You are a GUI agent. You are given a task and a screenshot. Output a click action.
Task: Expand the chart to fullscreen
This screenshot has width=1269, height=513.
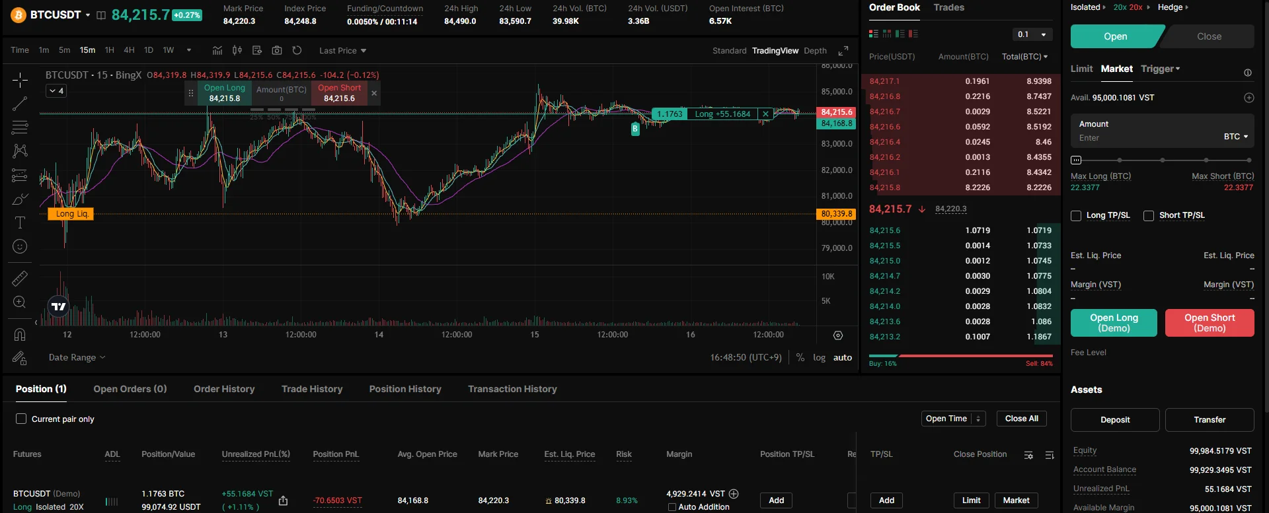[843, 51]
